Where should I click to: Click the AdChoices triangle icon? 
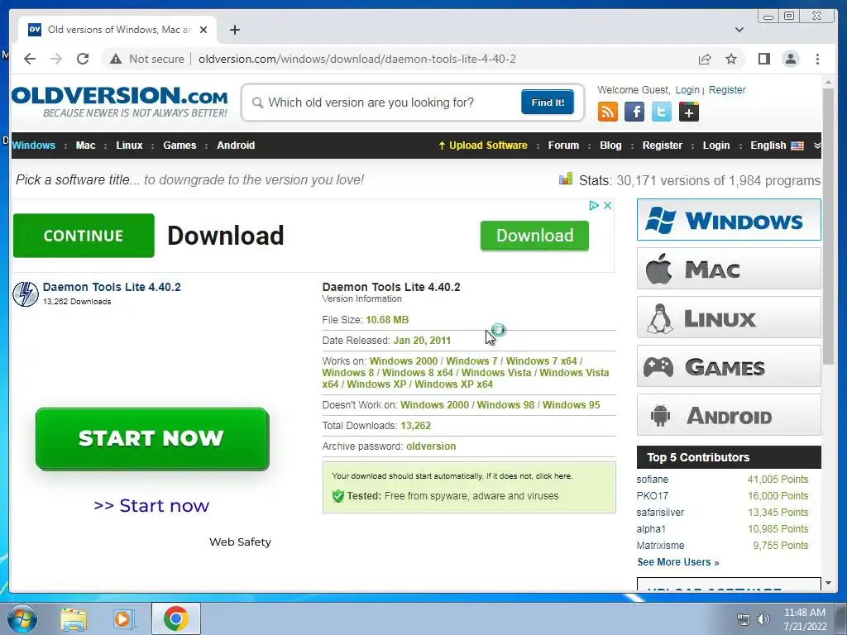(594, 206)
